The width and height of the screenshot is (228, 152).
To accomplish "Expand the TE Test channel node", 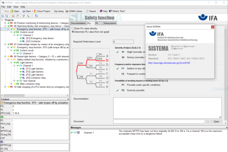I will tap(14, 81).
